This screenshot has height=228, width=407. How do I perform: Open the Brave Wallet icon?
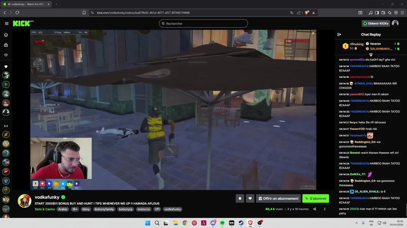[x=383, y=13]
